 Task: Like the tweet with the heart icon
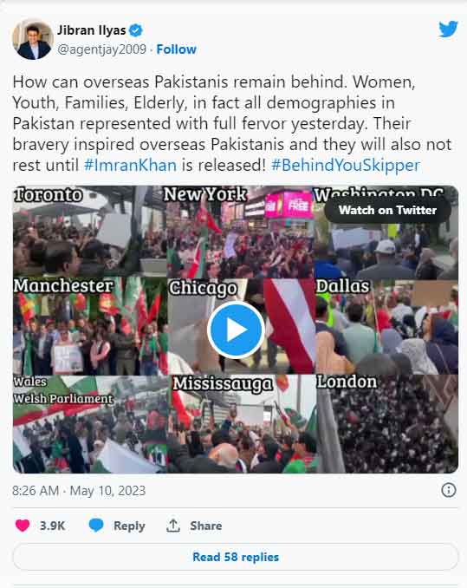point(23,526)
